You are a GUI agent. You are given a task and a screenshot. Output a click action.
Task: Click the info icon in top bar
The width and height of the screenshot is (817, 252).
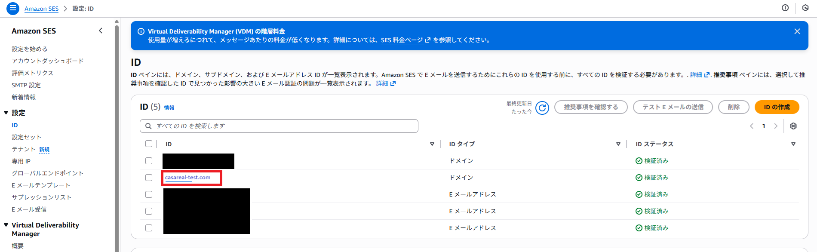coord(785,8)
